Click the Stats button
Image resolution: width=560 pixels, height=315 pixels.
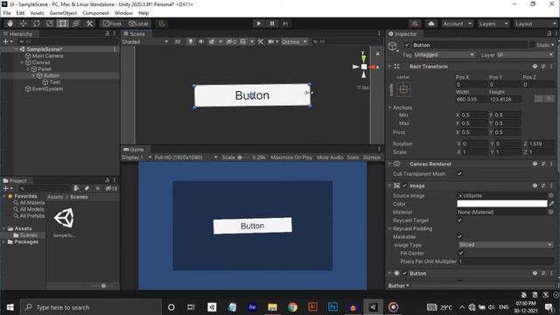tap(353, 157)
